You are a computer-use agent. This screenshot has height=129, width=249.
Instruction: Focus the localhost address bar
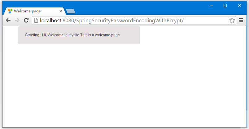pyautogui.click(x=134, y=20)
